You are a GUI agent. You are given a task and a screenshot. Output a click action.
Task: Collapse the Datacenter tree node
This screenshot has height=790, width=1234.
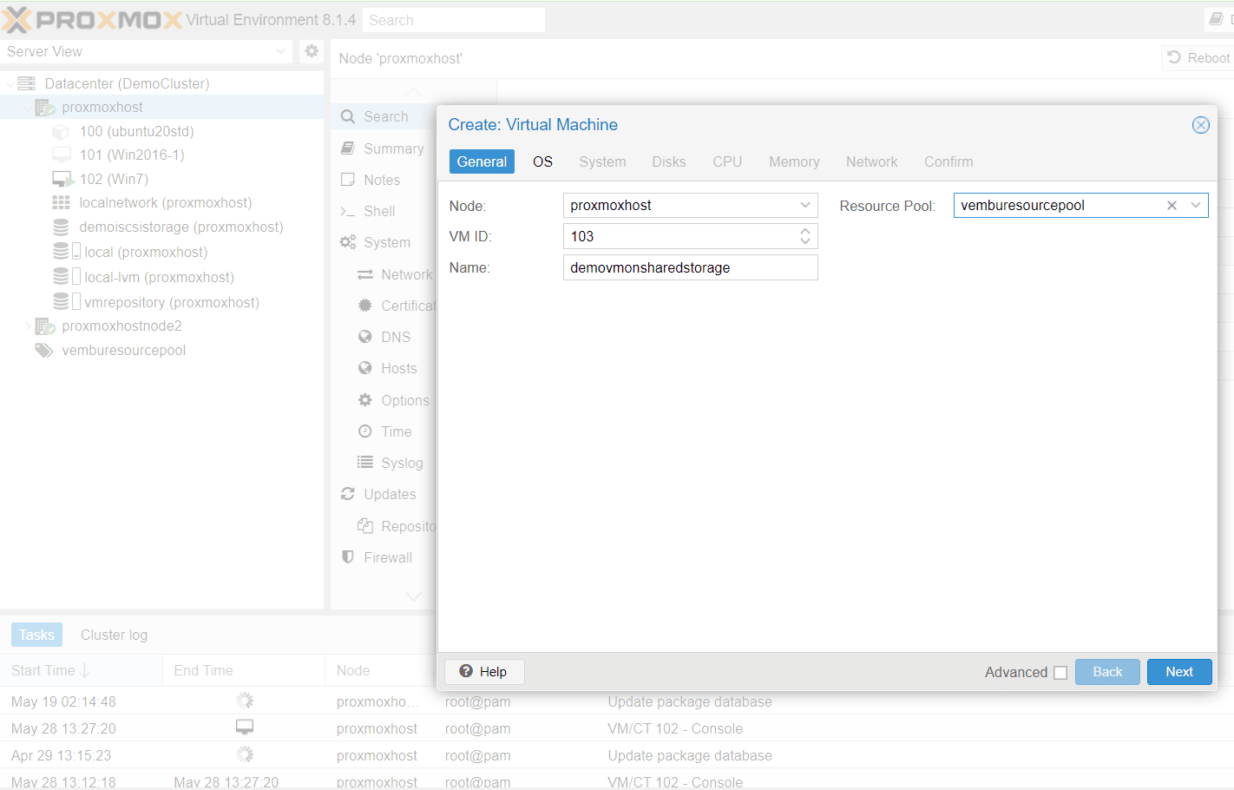coord(10,84)
